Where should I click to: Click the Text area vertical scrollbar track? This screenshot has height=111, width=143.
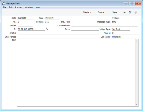click(x=137, y=73)
